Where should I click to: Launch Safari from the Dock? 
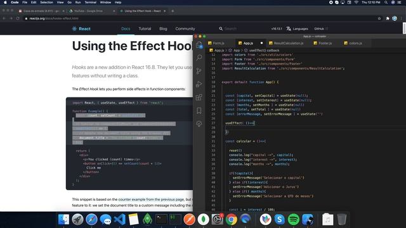pyautogui.click(x=91, y=220)
